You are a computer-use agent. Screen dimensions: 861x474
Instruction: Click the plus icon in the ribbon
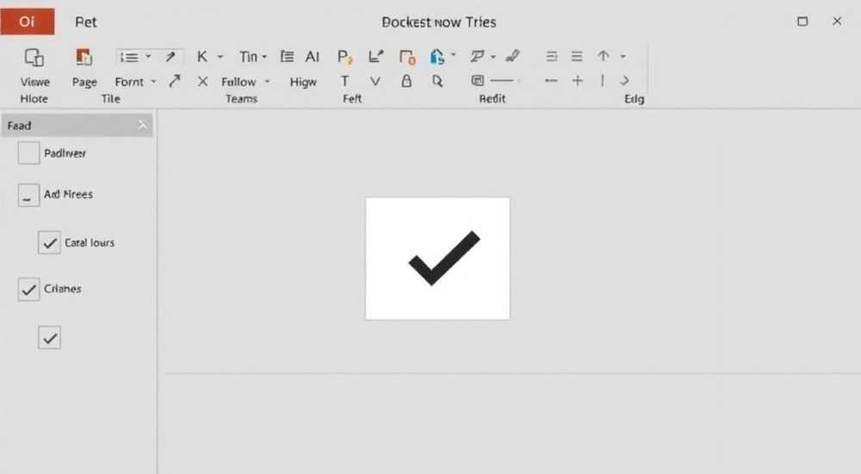(577, 81)
